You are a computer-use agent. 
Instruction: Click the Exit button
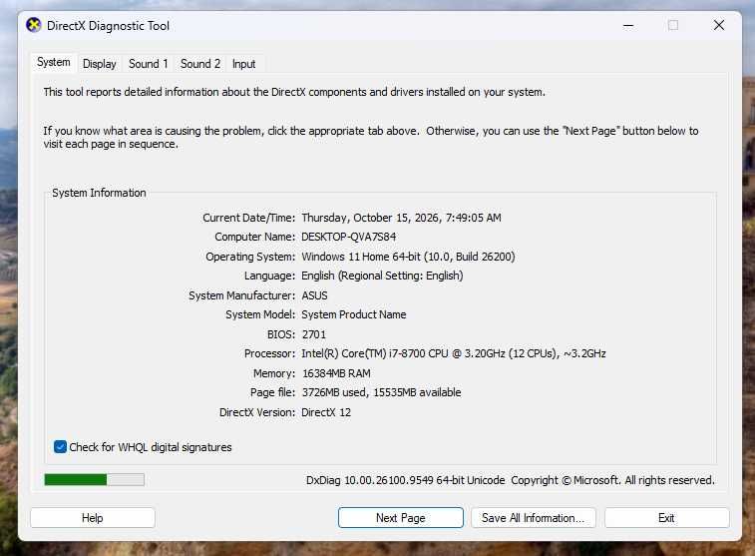666,517
